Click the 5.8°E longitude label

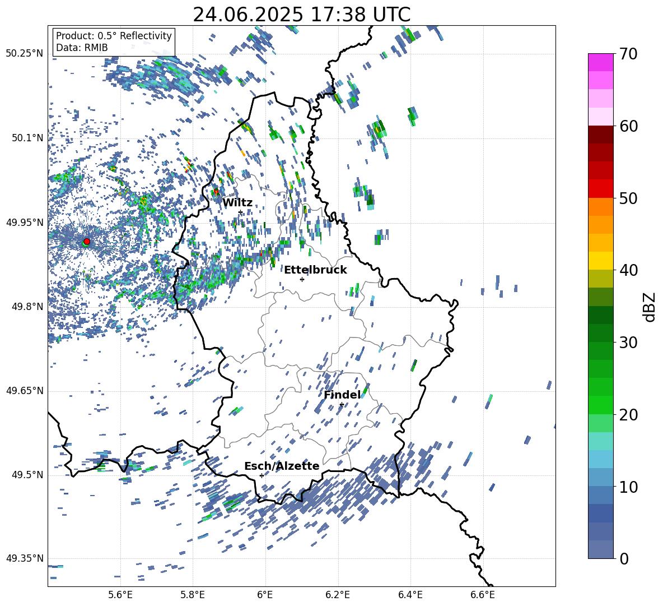[x=193, y=595]
